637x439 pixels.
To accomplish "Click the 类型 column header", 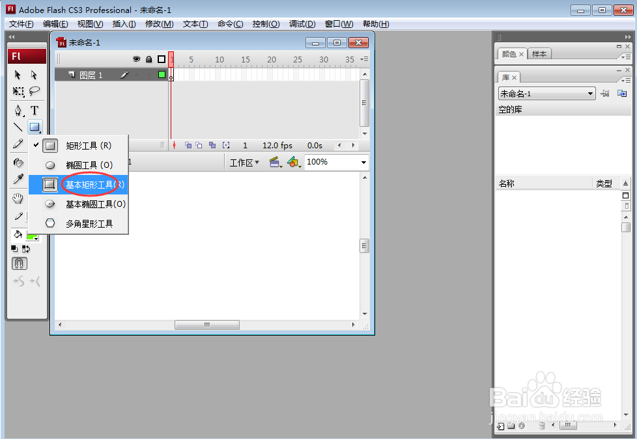I will pos(606,183).
